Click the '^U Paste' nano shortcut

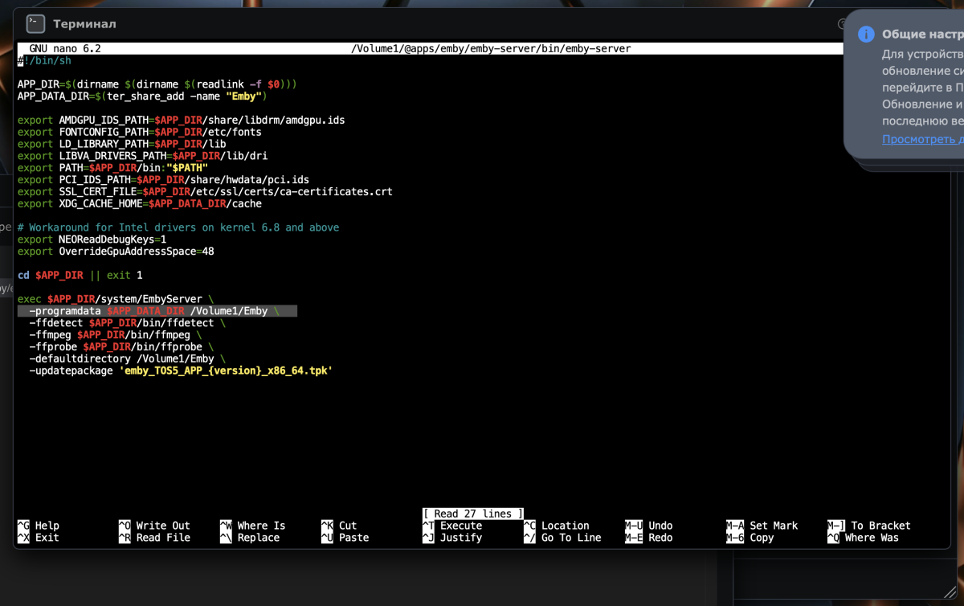tap(345, 538)
